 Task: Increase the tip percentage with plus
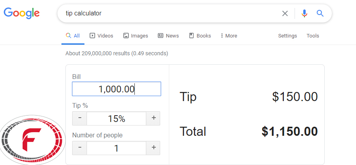pos(153,118)
